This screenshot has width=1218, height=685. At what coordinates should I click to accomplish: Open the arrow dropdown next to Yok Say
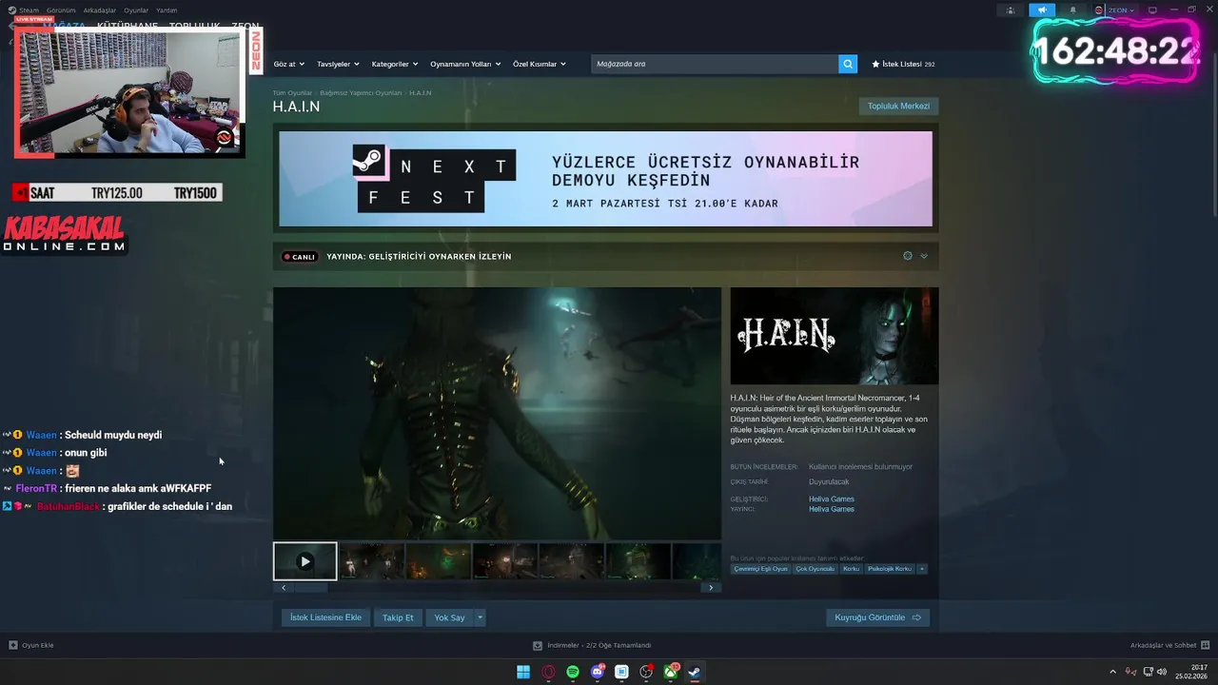pos(480,617)
